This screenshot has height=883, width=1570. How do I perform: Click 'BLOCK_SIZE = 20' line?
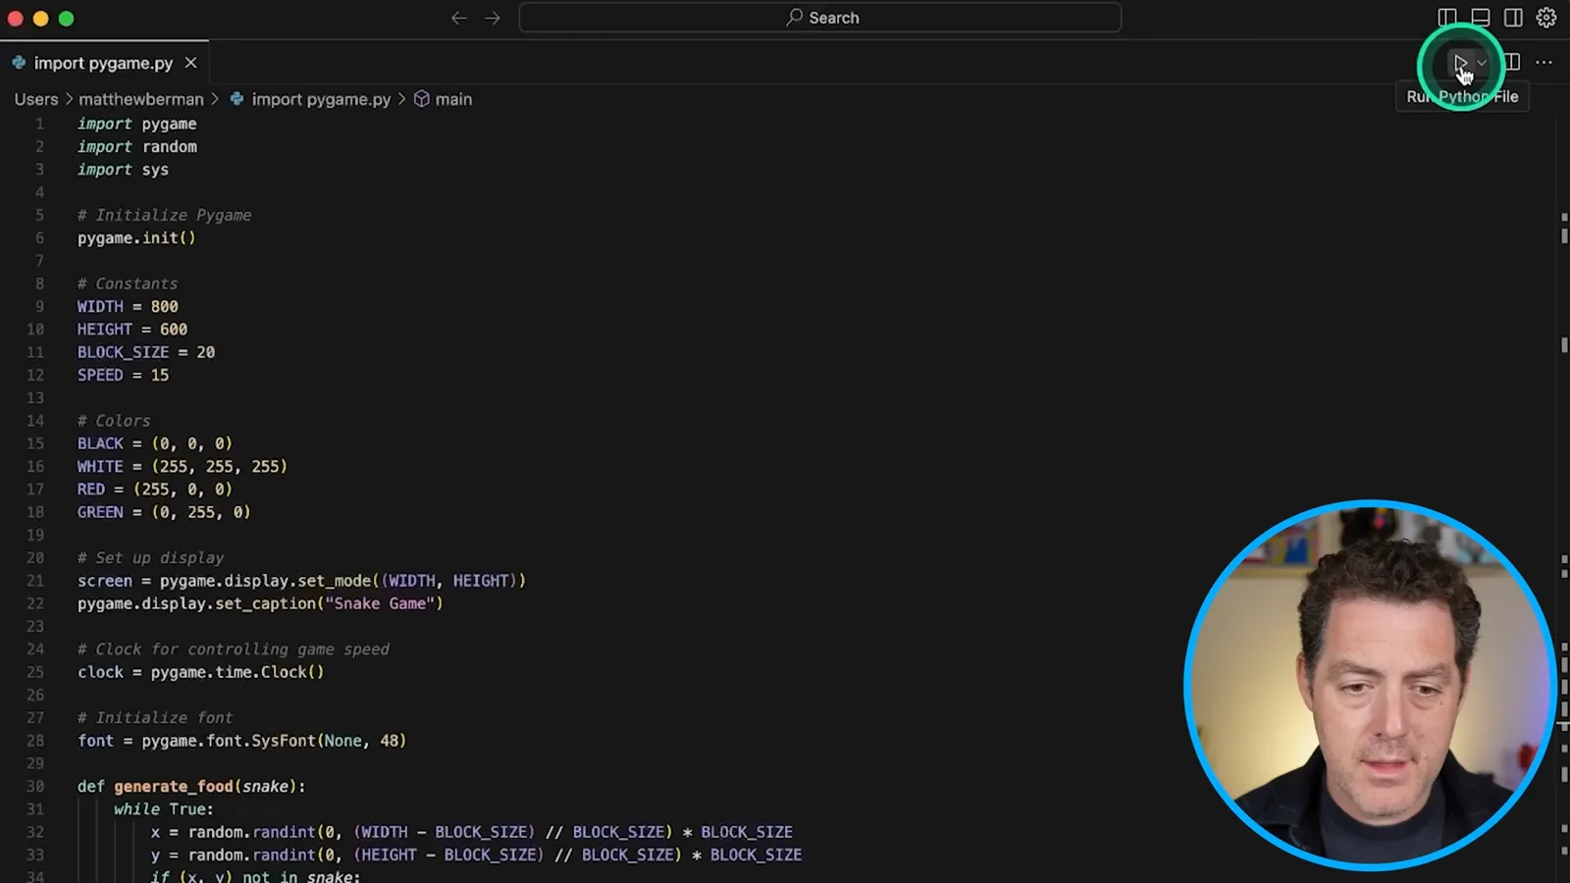pyautogui.click(x=146, y=352)
